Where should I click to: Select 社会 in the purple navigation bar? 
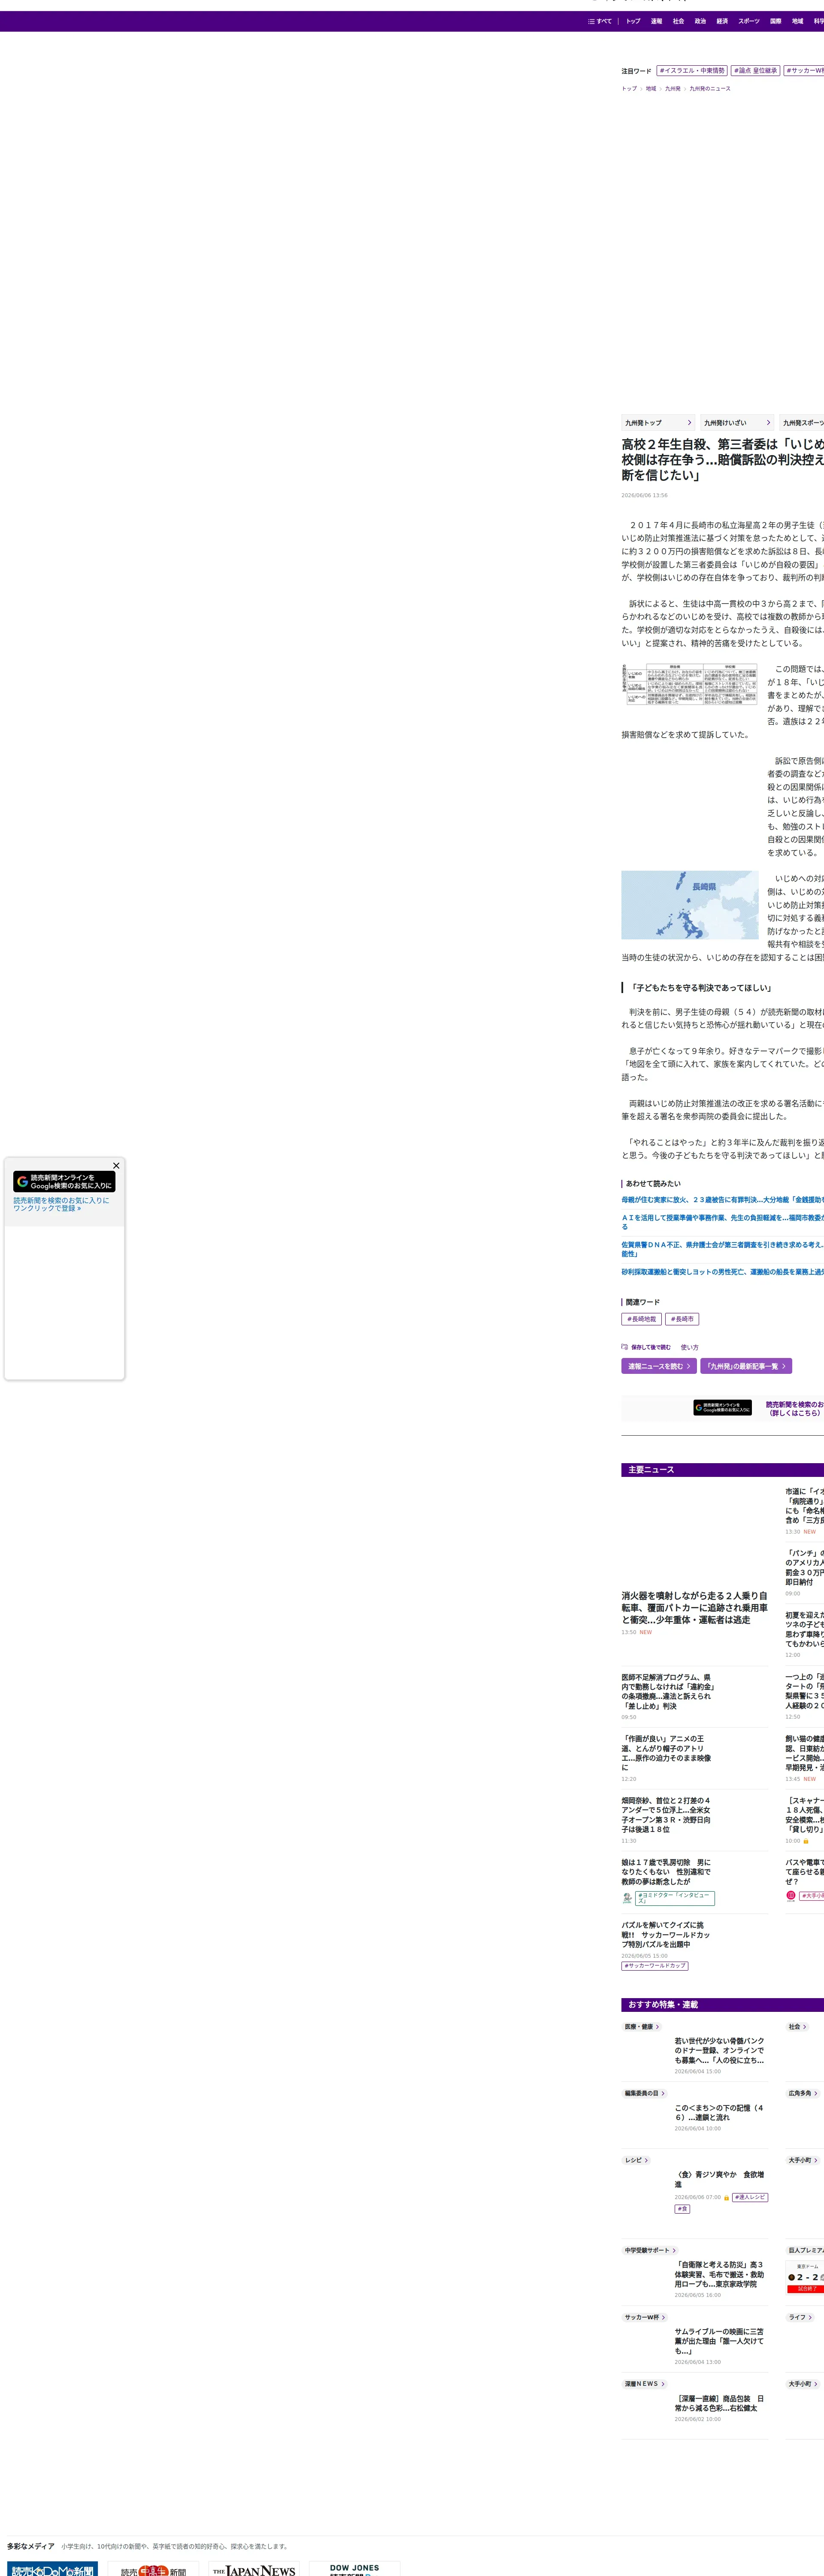pos(678,21)
